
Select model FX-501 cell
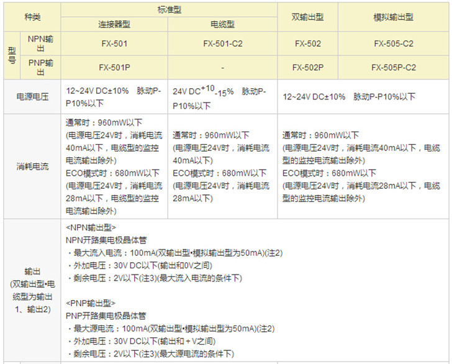(114, 43)
